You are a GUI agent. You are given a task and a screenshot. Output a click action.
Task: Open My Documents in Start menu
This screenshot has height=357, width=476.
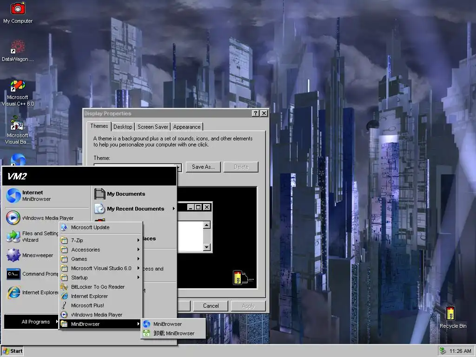pos(119,194)
